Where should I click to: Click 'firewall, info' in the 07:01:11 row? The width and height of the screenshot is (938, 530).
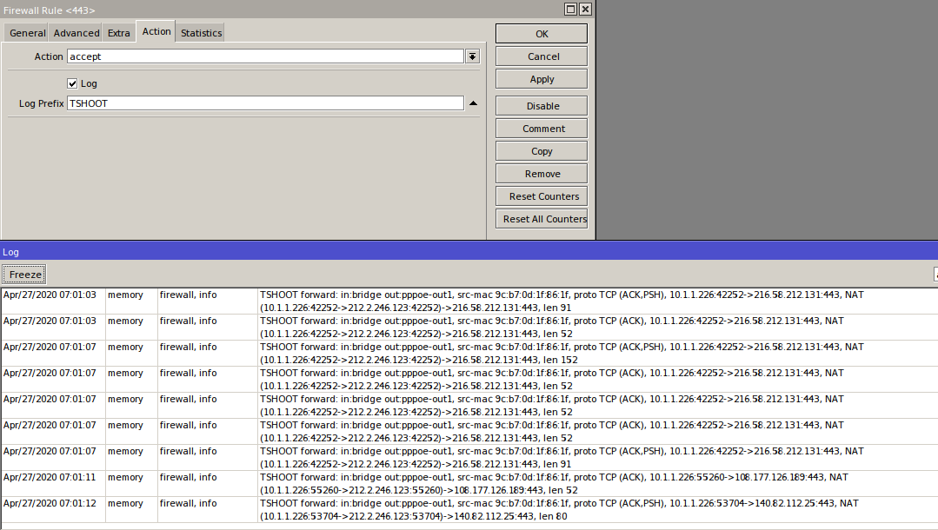(188, 477)
